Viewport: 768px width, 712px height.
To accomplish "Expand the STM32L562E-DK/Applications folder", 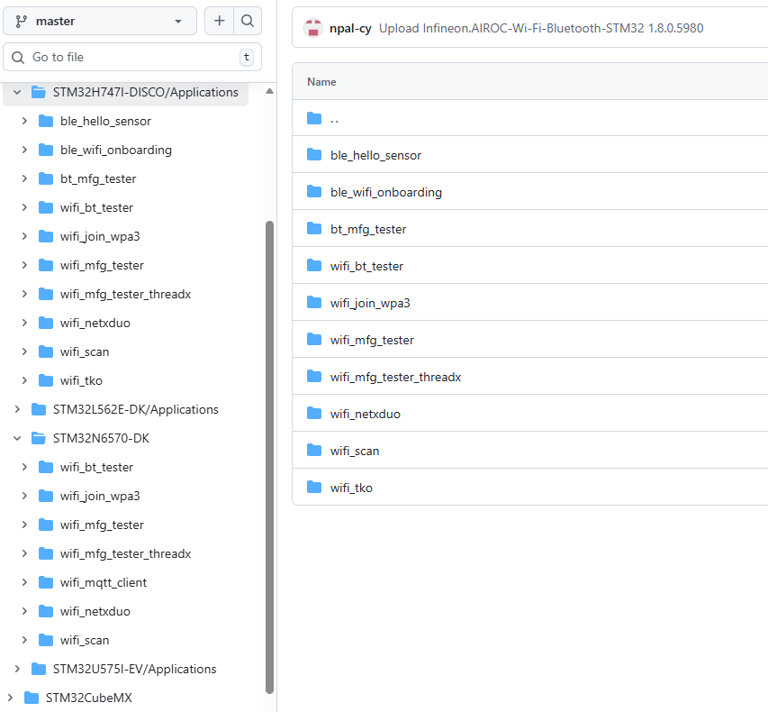I will [x=16, y=409].
